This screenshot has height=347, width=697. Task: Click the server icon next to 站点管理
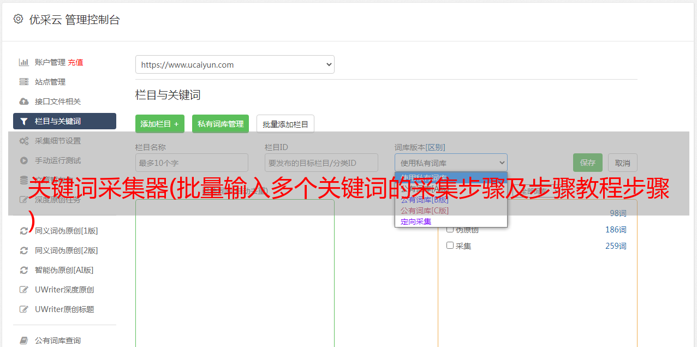23,82
